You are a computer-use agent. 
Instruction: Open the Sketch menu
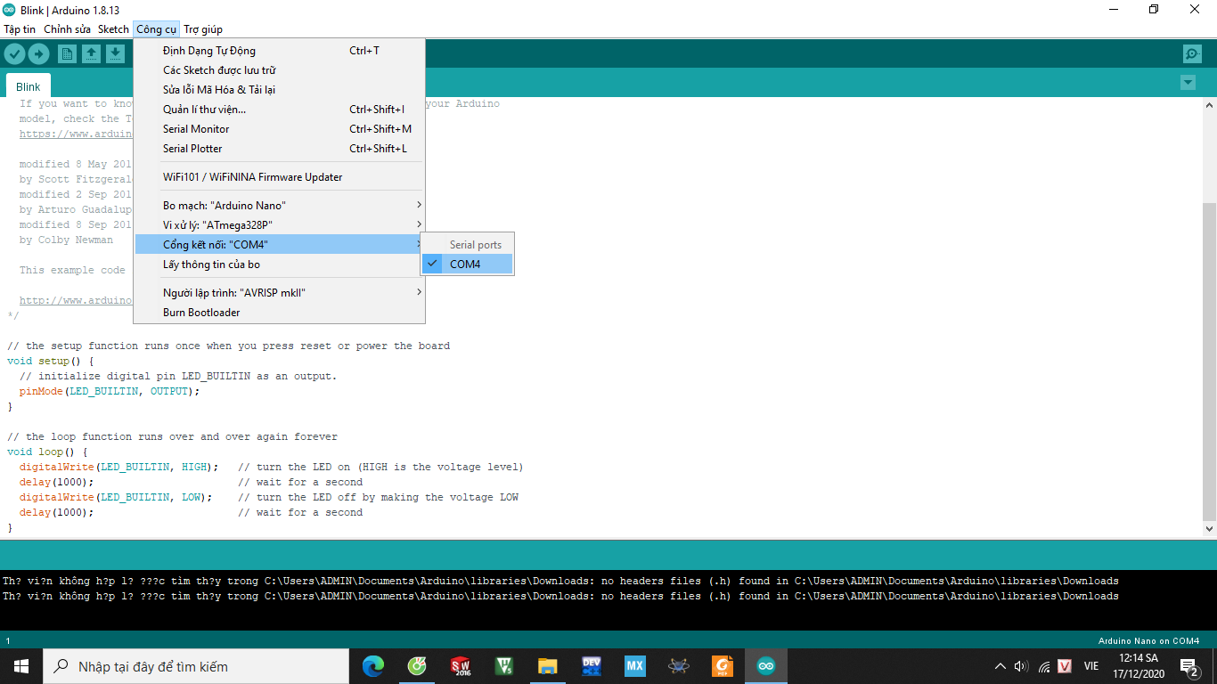click(x=113, y=28)
